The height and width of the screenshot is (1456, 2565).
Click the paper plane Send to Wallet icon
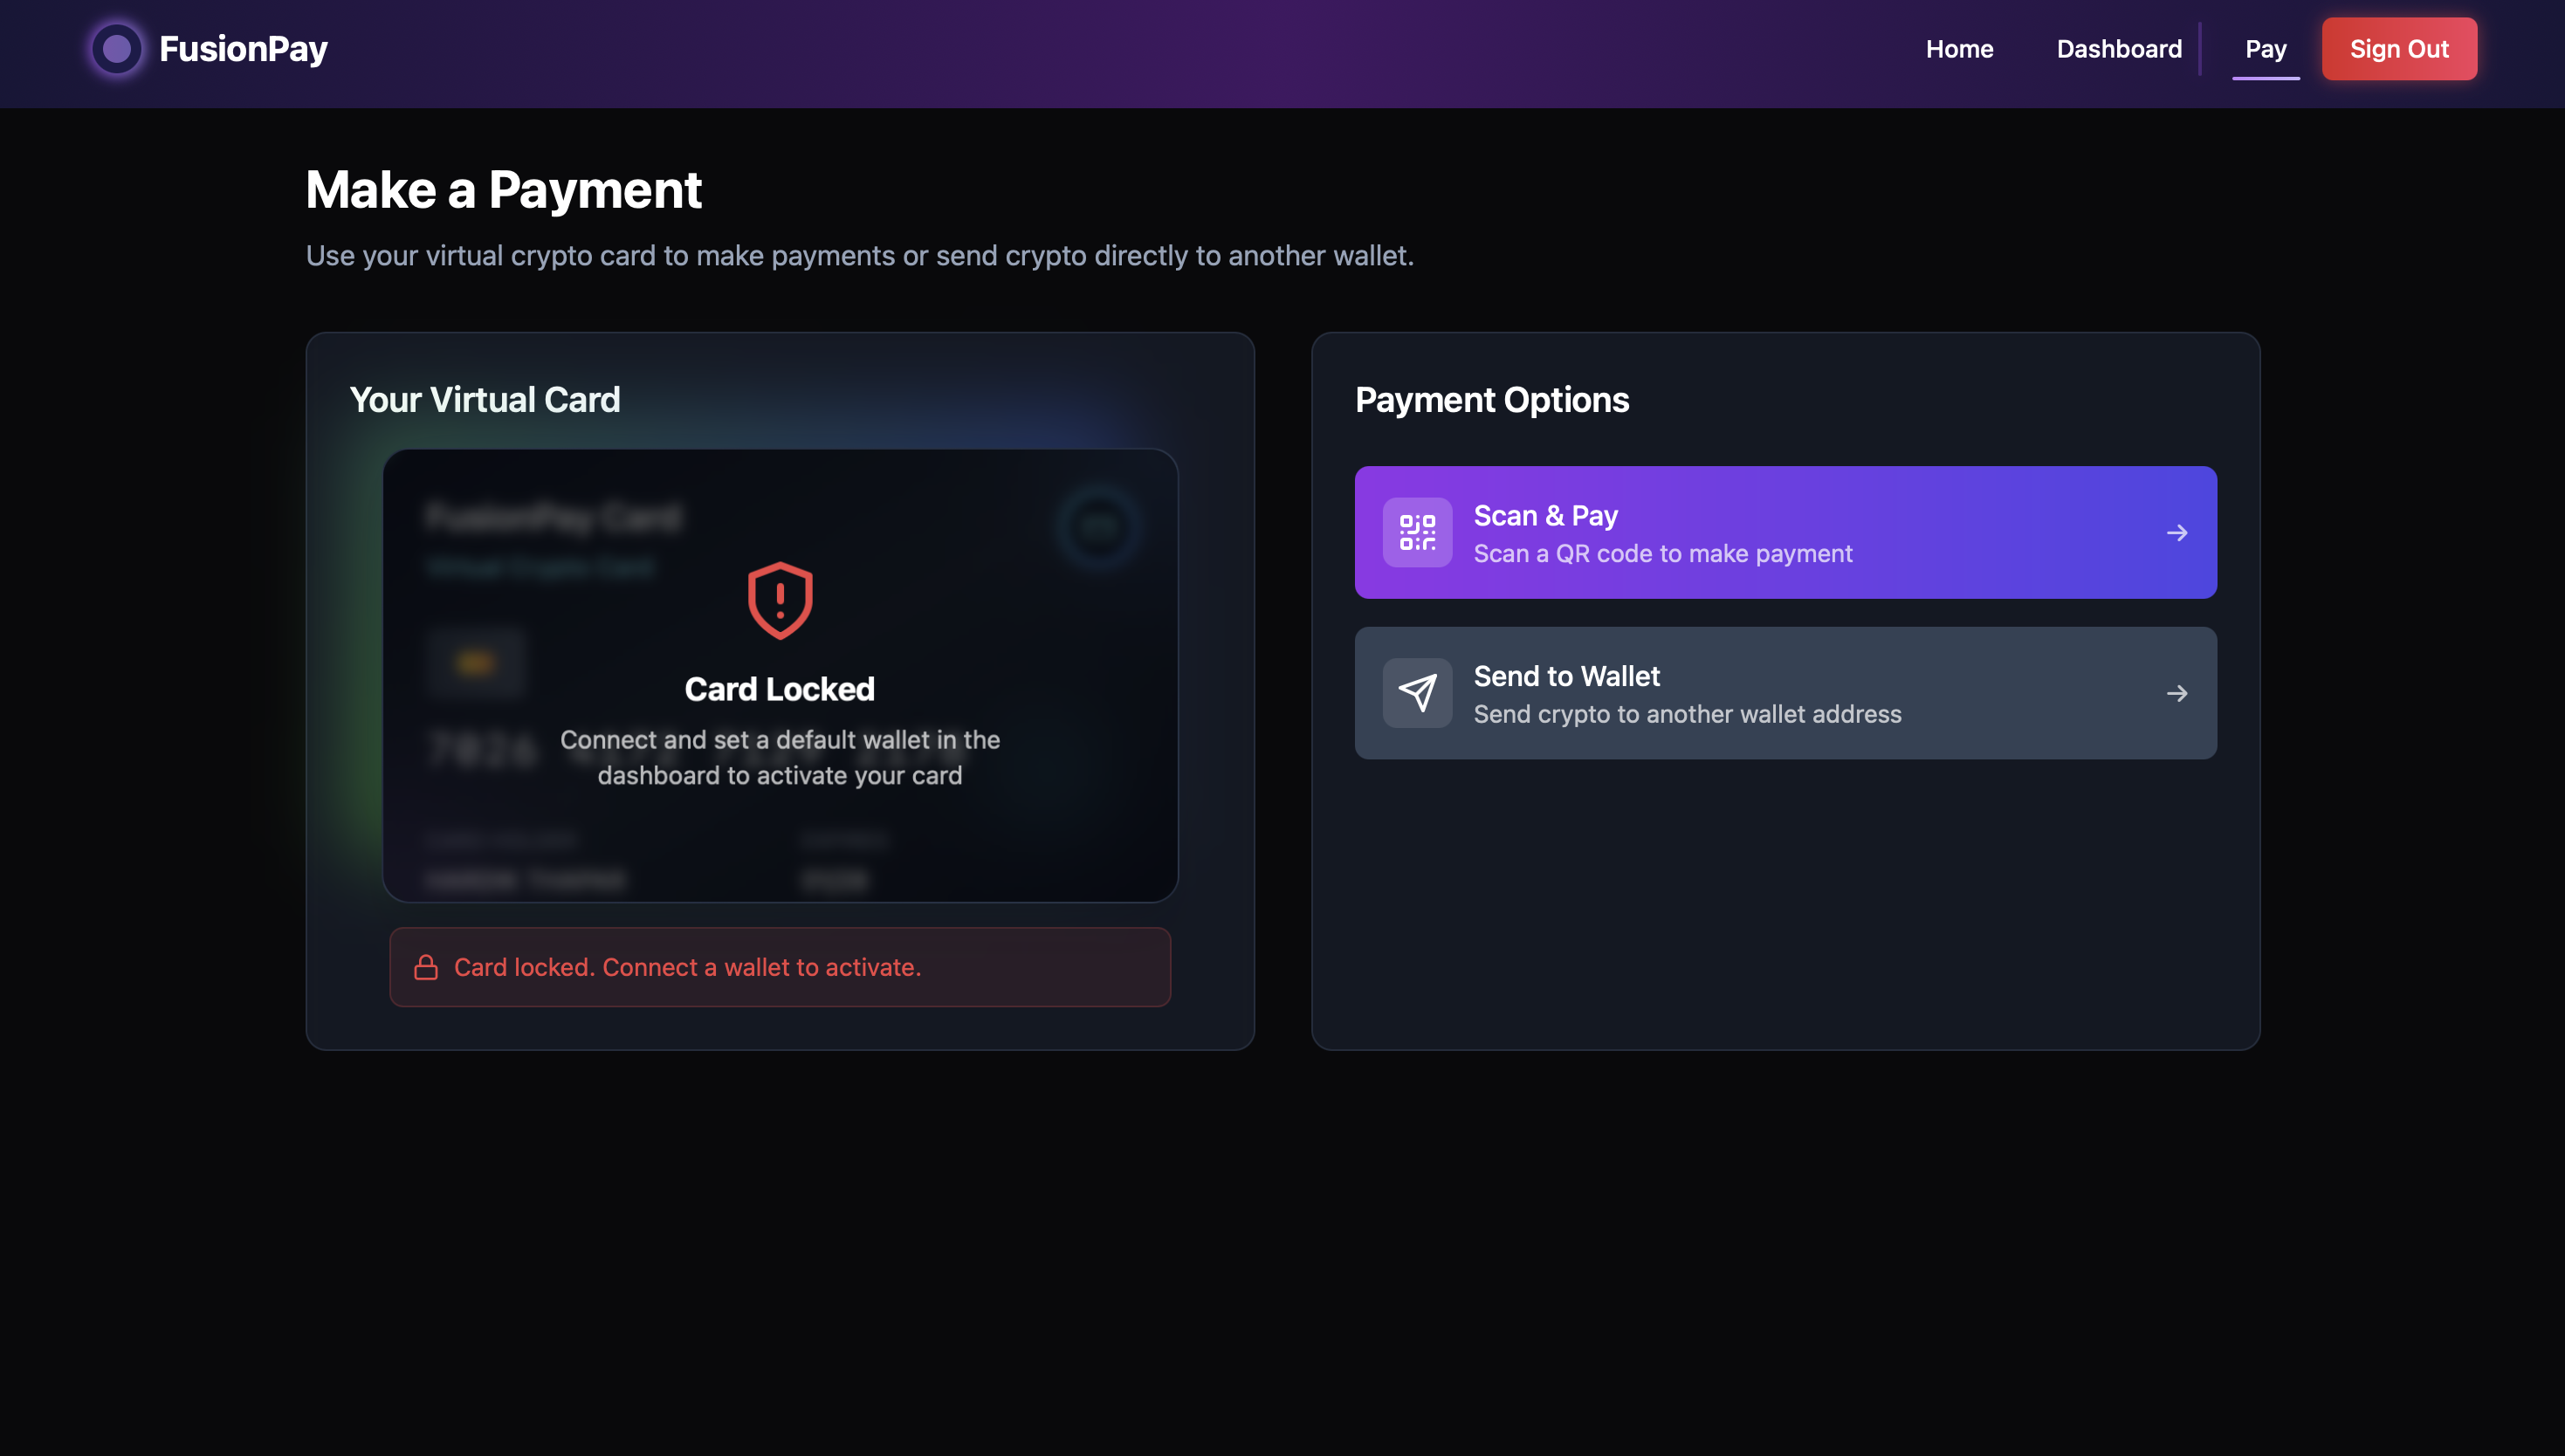(x=1417, y=693)
